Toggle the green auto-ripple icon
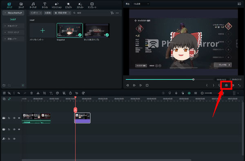The image size is (245, 161). point(189,93)
